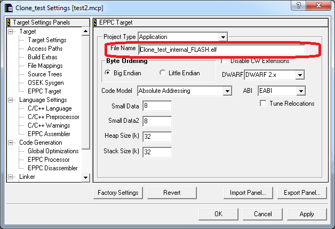The image size is (335, 229).
Task: Collapse the Code Generation tree group
Action: coord(11,143)
